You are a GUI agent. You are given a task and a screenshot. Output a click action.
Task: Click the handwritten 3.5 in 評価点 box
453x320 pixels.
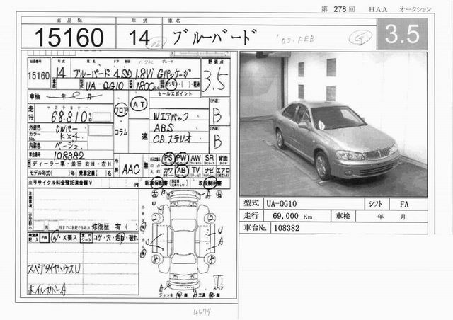(x=215, y=81)
